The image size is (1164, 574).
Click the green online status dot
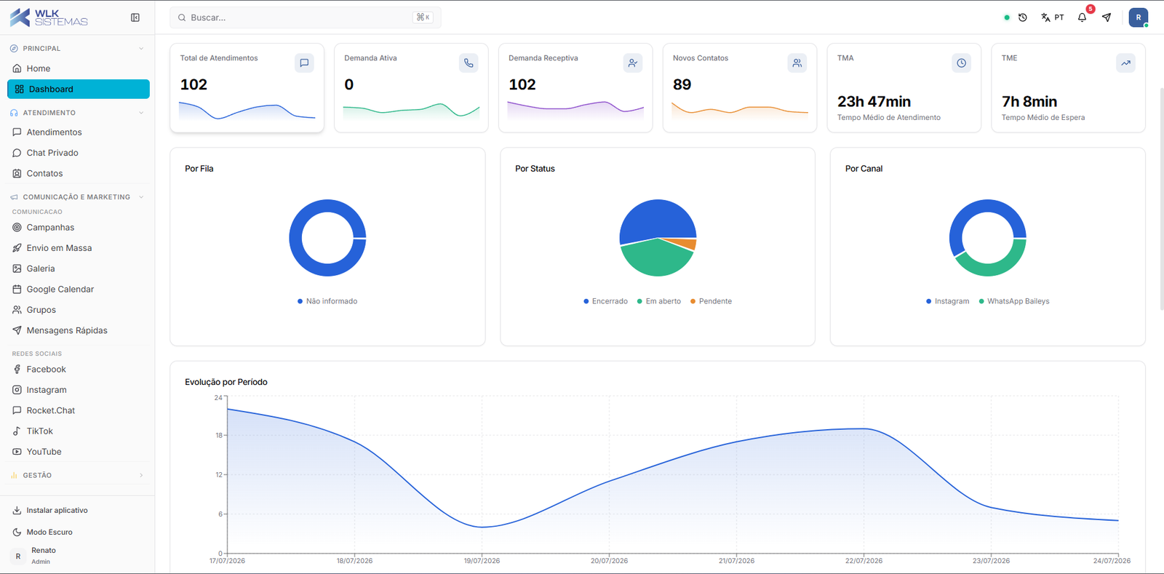(1007, 17)
